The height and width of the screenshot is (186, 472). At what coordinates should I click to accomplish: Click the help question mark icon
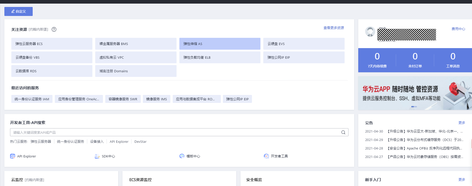[54, 29]
